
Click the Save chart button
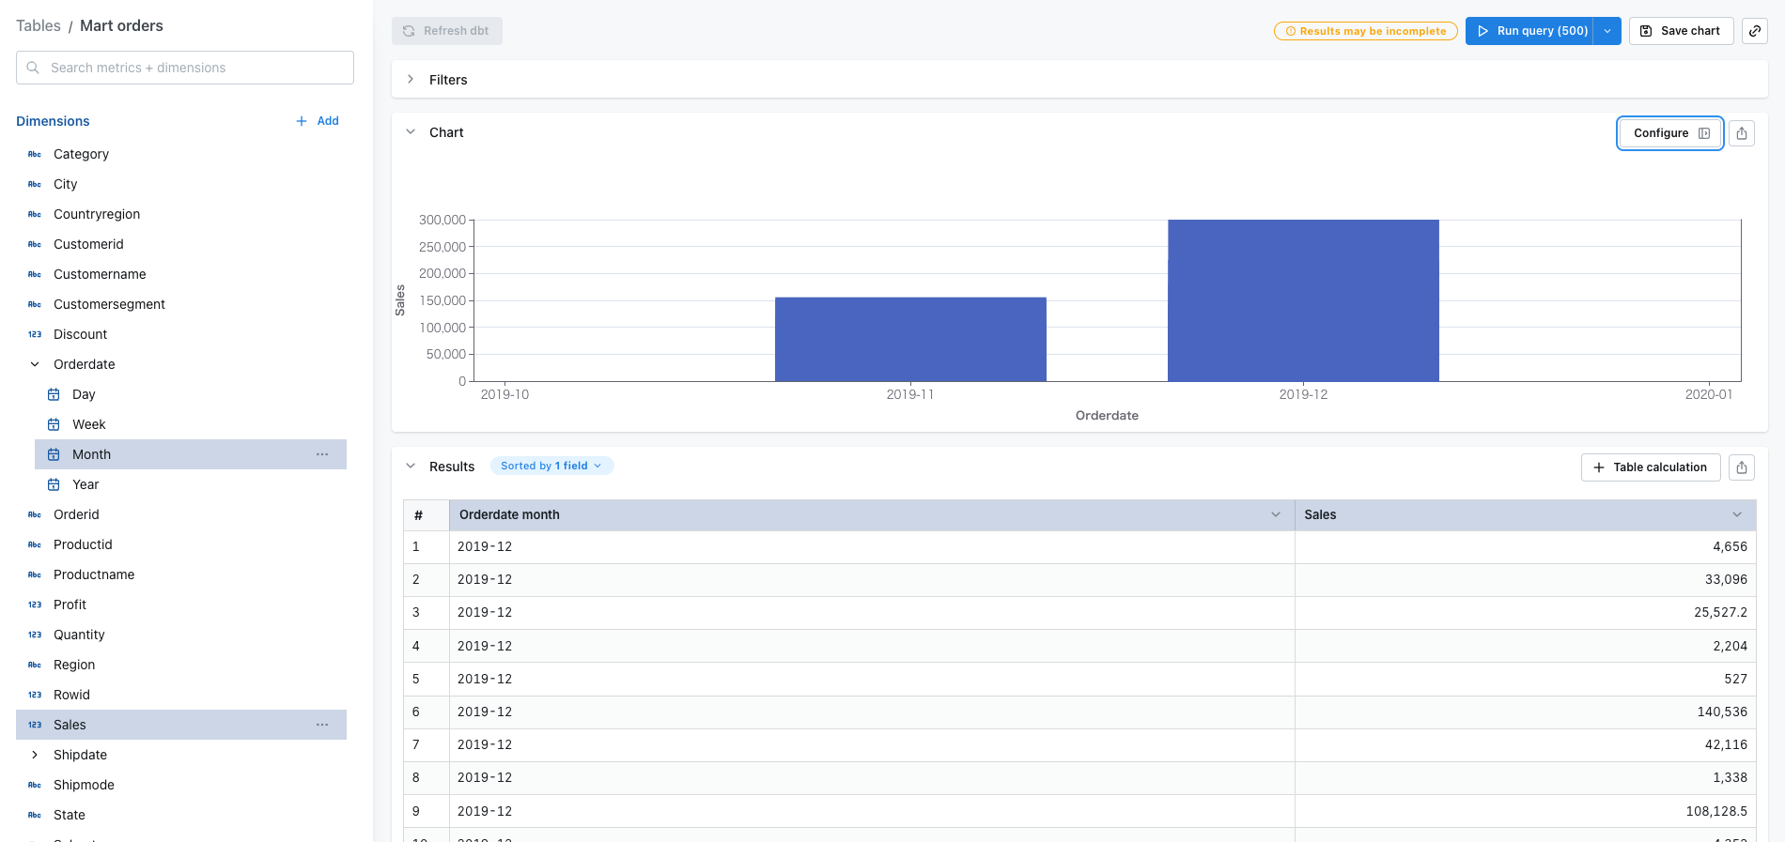click(1681, 31)
